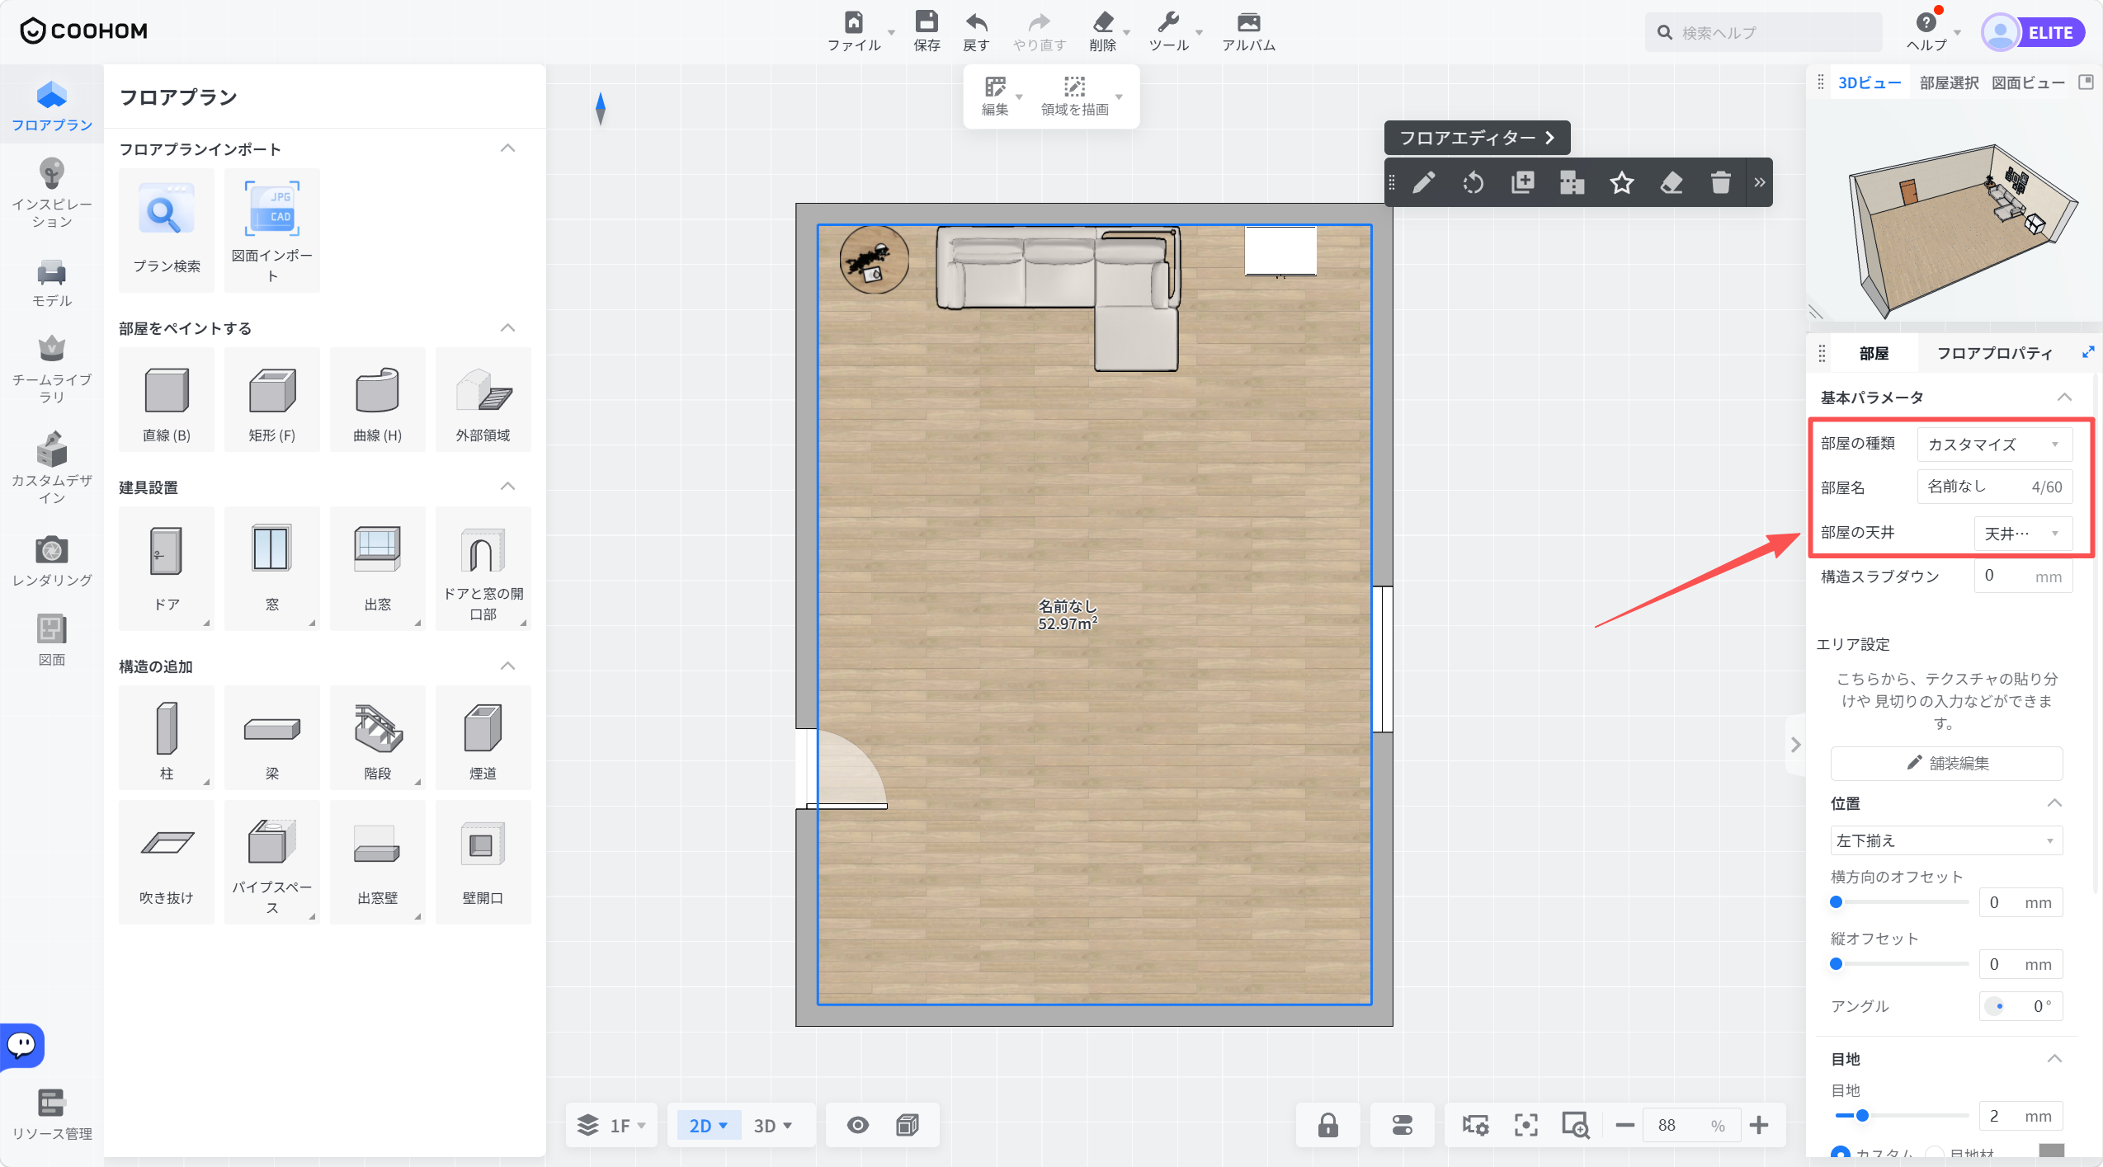Toggle the switch settings icon in bottom bar
The height and width of the screenshot is (1167, 2103).
(1403, 1125)
